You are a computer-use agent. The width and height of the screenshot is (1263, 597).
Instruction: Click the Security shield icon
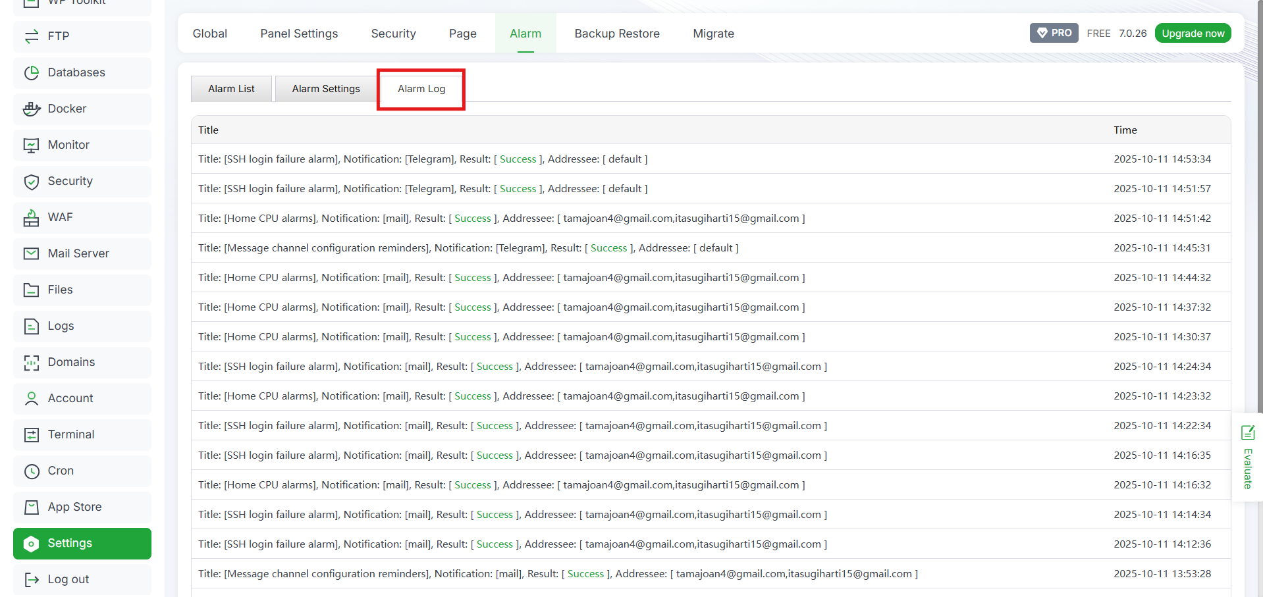pyautogui.click(x=31, y=181)
